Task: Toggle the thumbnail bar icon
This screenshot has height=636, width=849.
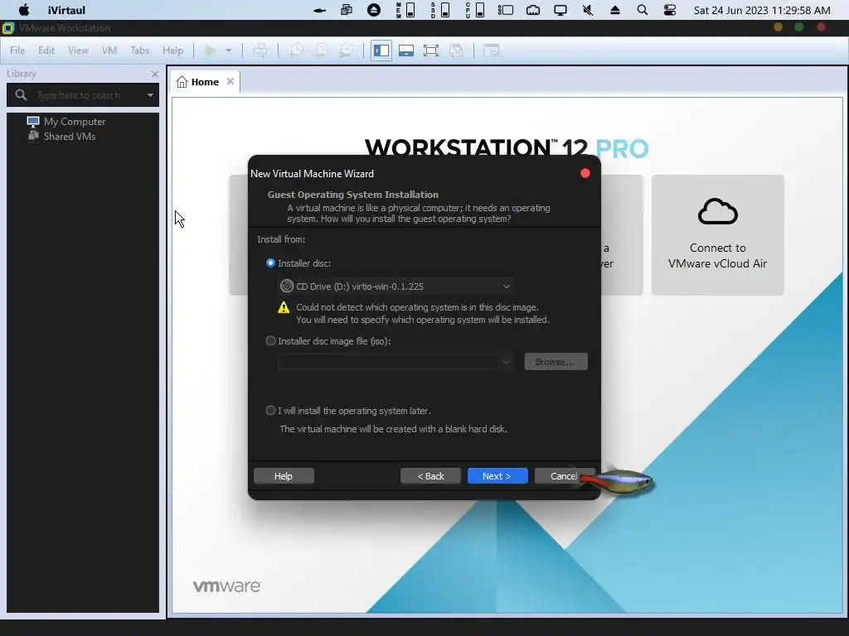Action: click(406, 51)
